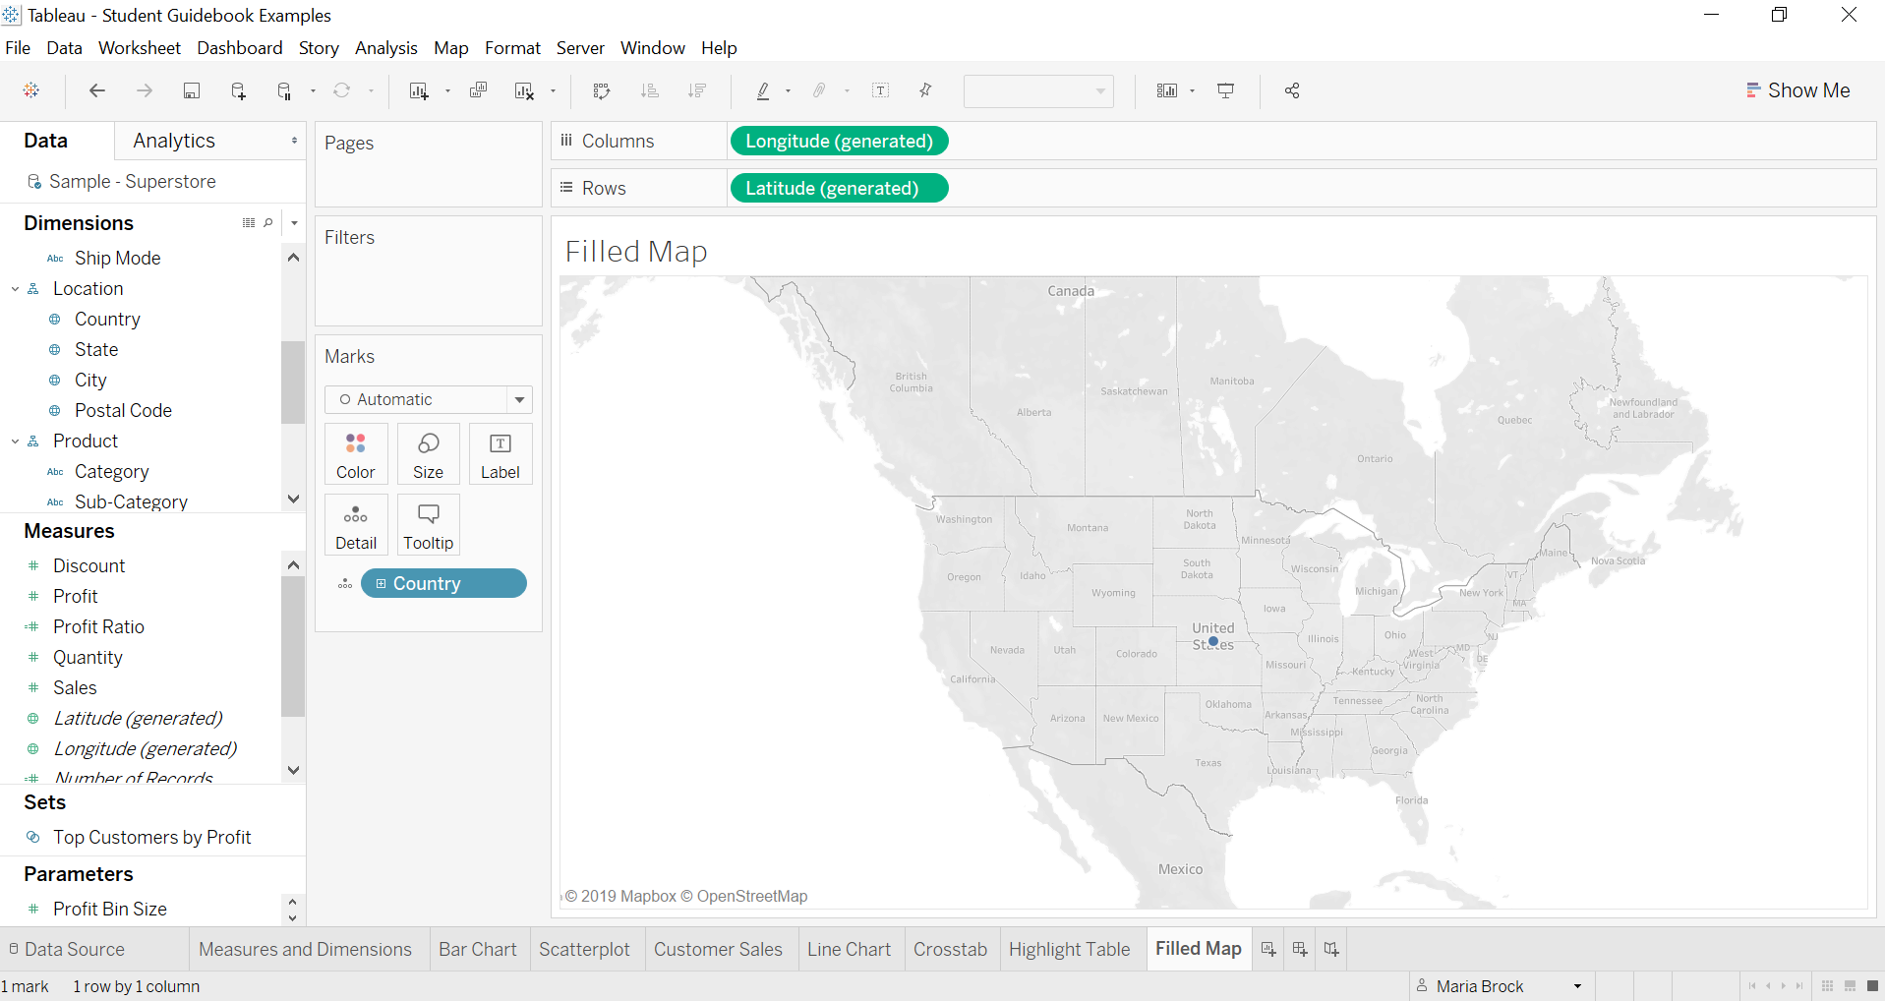
Task: Click the Tooltip button on Marks card
Action: click(x=428, y=525)
